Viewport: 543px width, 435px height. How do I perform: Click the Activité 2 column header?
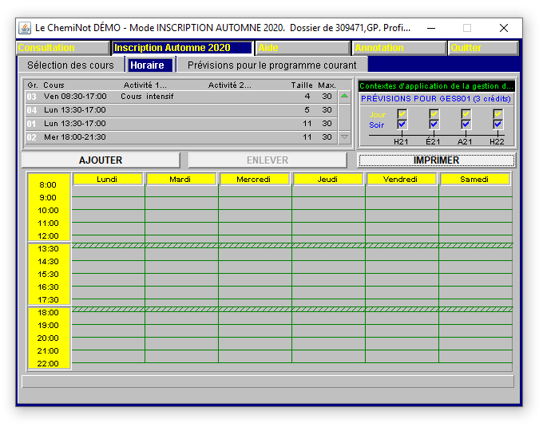230,85
